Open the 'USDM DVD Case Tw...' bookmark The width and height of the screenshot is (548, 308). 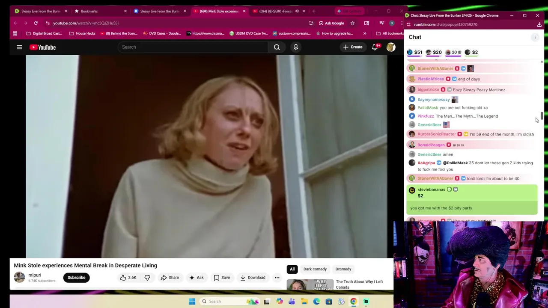coord(248,33)
